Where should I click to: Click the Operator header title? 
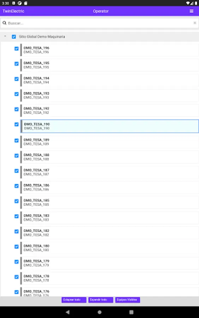pos(101,11)
